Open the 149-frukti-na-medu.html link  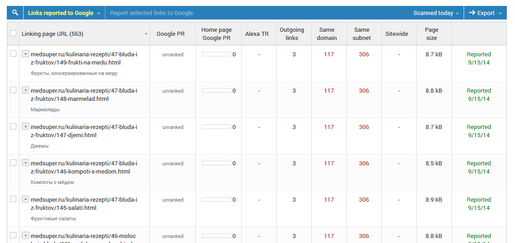click(84, 59)
